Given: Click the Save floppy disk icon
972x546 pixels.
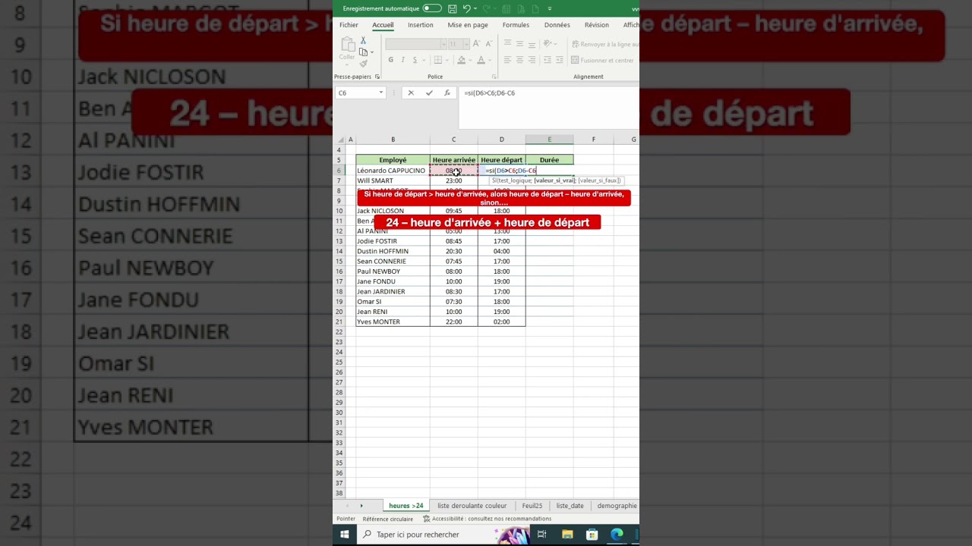Looking at the screenshot, I should [x=453, y=8].
